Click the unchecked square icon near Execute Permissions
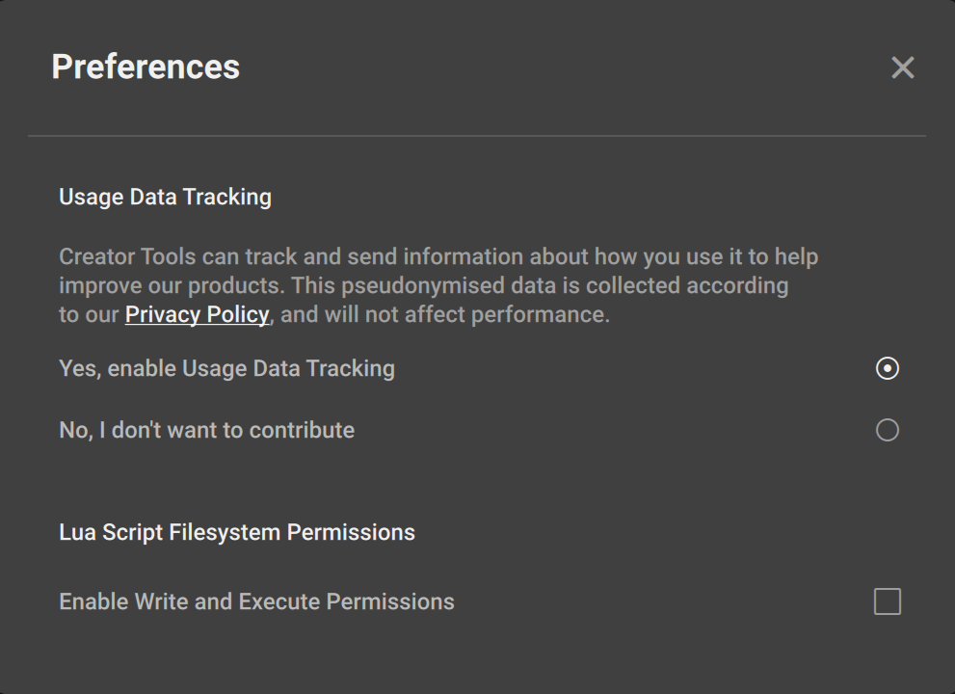The image size is (955, 694). 888,601
